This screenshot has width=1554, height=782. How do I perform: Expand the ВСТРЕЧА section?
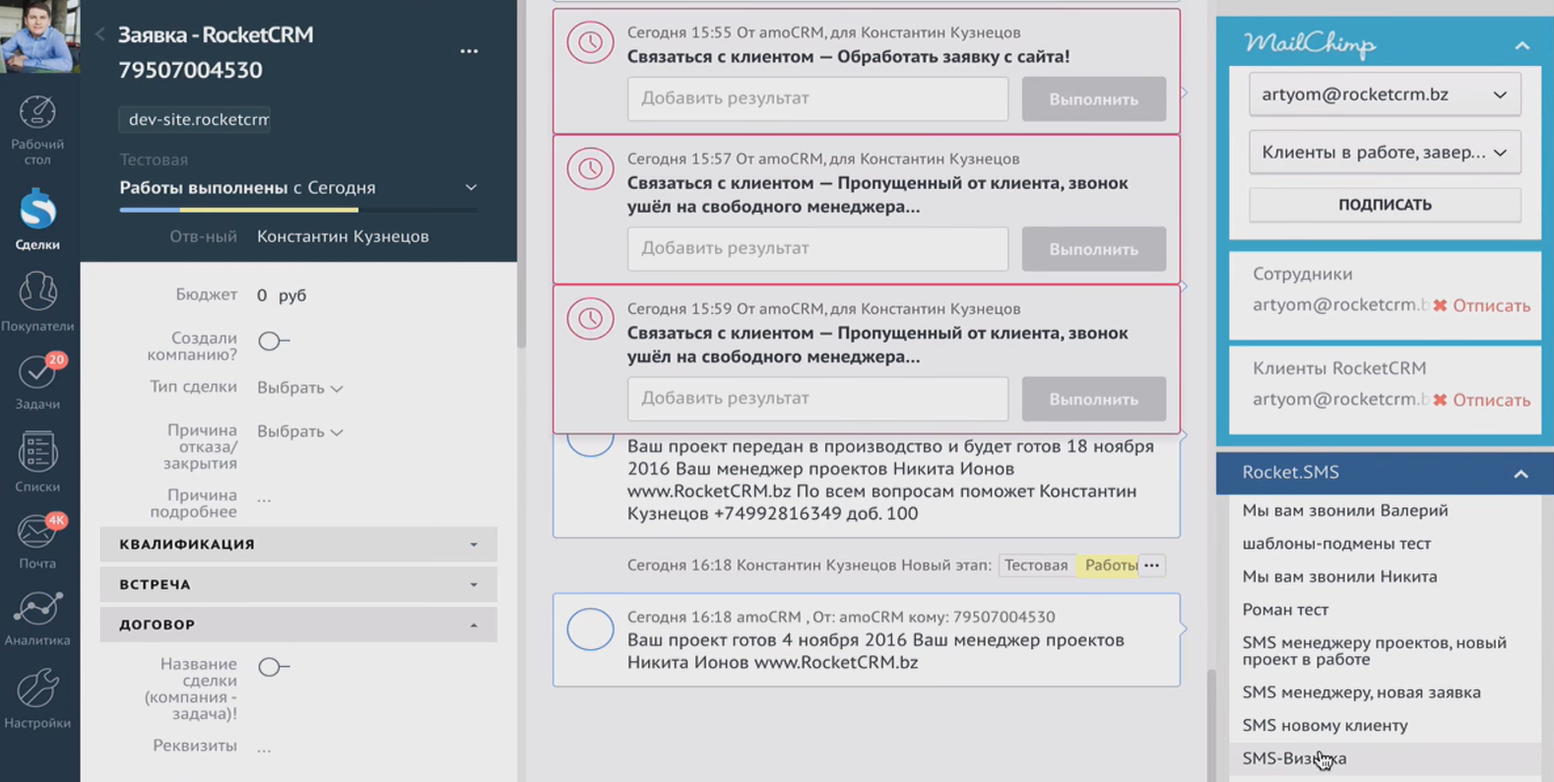(298, 584)
